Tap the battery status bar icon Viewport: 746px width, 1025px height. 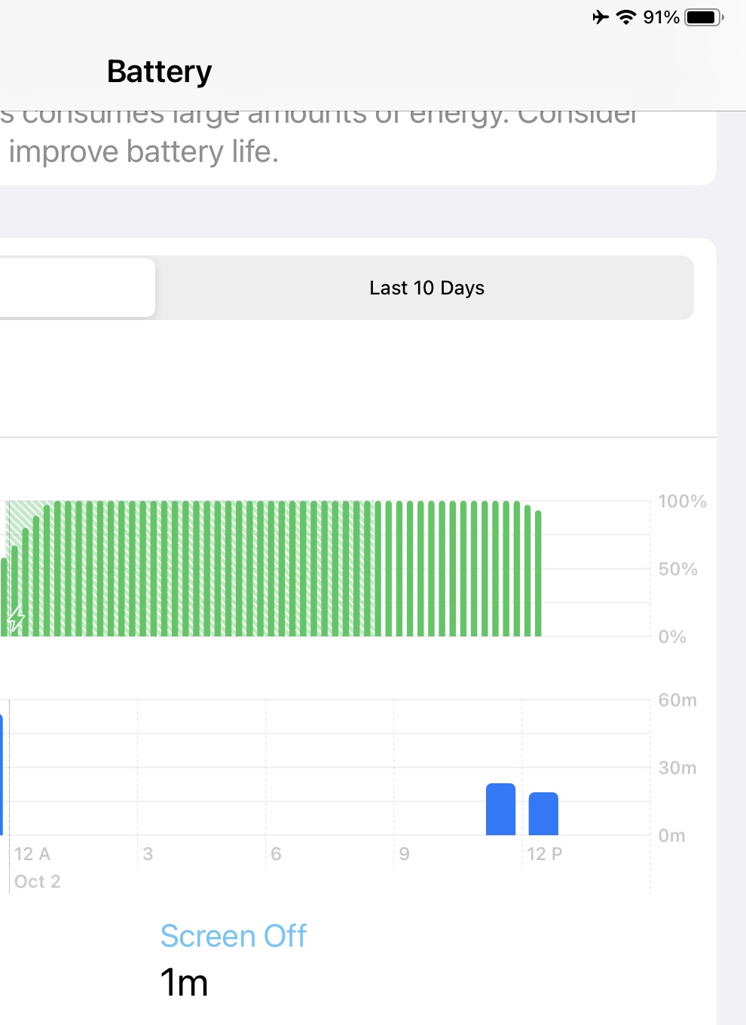click(x=704, y=17)
